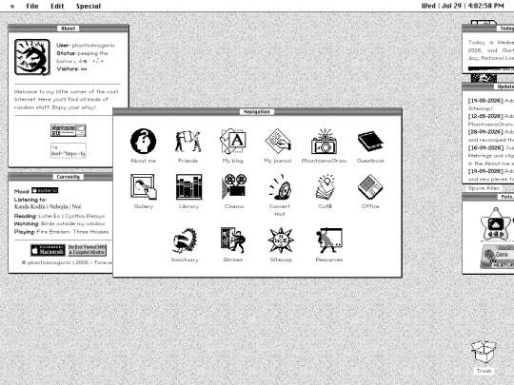514x385 pixels.
Task: Click the esoteric mood badge
Action: [45, 190]
